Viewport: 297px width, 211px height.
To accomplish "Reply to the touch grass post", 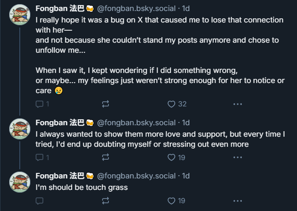I will click(x=40, y=200).
